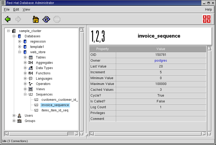Click the Stop sign icon
Image resolution: width=216 pixels, height=145 pixels.
pos(57,19)
